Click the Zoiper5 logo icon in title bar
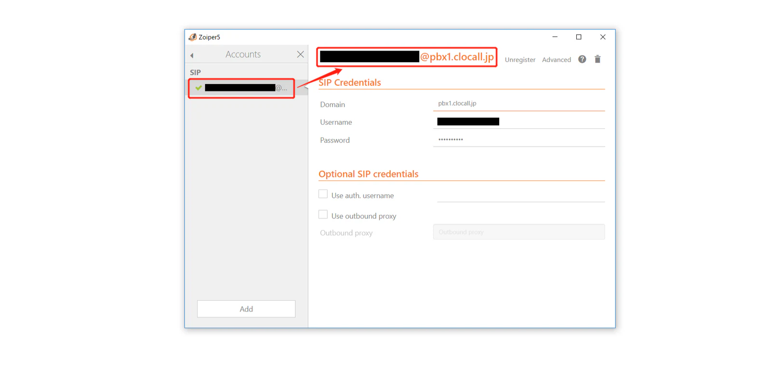Screen dimensions: 771x378 [x=193, y=37]
